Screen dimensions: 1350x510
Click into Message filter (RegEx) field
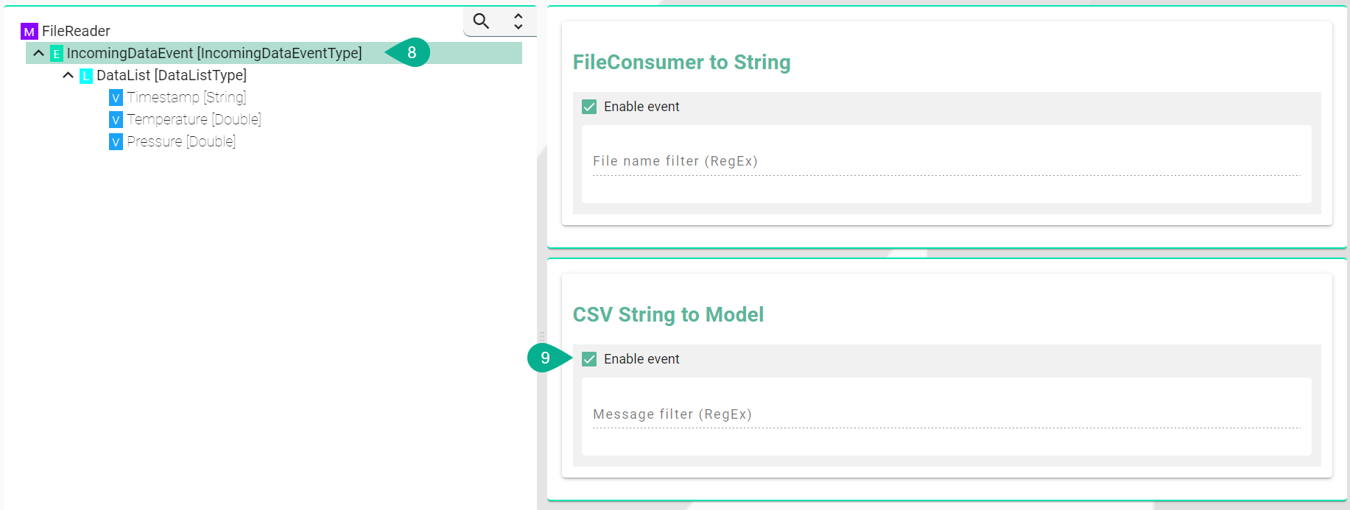946,415
